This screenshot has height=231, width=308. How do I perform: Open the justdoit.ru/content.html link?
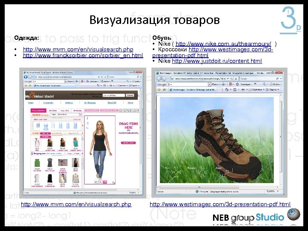pyautogui.click(x=217, y=61)
